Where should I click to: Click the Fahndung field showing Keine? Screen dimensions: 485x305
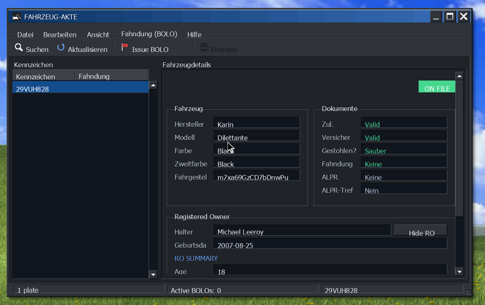coord(404,163)
